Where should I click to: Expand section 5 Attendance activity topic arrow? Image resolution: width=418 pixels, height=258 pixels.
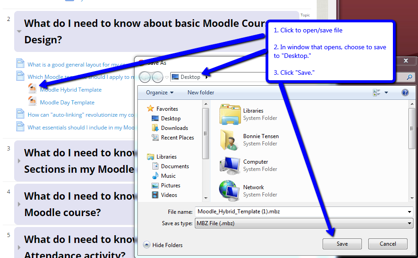[19, 248]
